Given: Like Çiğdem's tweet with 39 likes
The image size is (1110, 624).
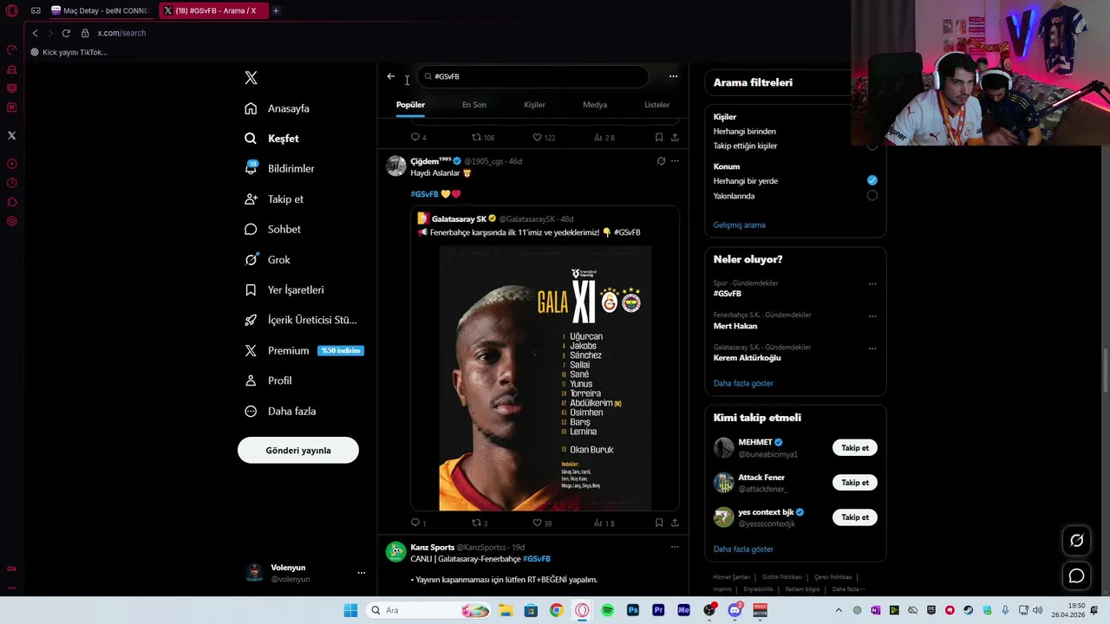Looking at the screenshot, I should (542, 523).
